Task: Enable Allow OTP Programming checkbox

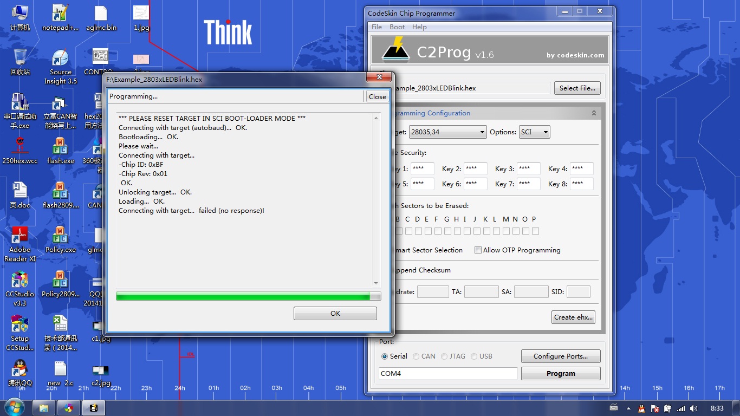Action: [478, 250]
